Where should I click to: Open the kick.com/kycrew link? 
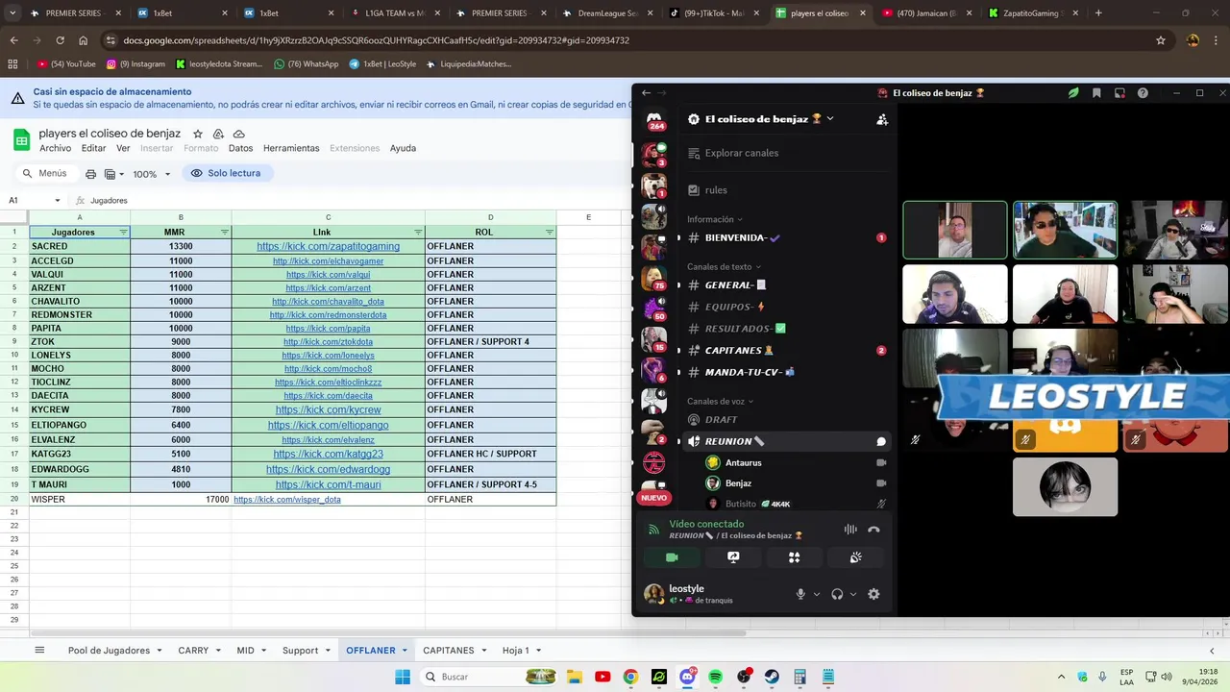(328, 410)
